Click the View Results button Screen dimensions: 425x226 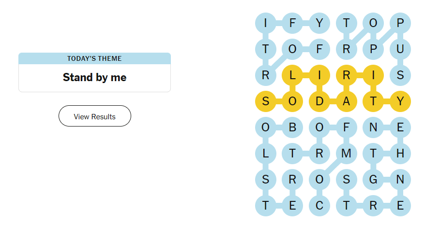(x=94, y=116)
